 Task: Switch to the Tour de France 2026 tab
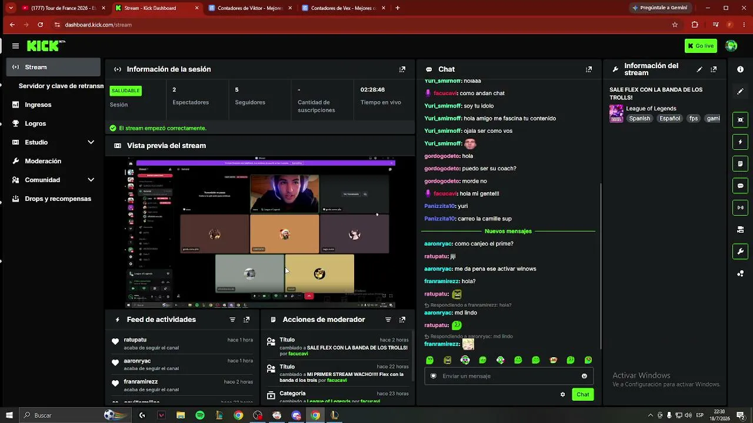(x=64, y=8)
